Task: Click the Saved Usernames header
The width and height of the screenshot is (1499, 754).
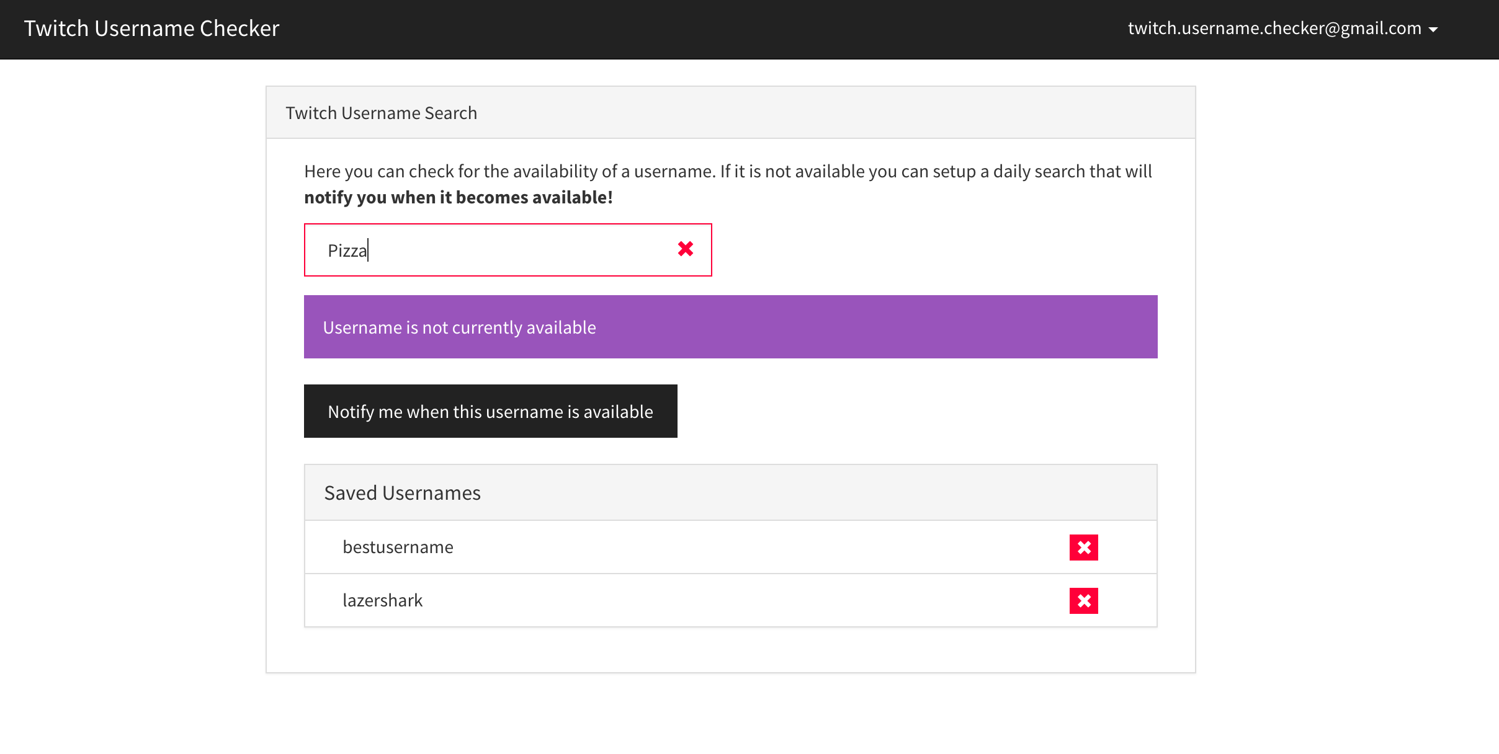Action: [x=730, y=493]
